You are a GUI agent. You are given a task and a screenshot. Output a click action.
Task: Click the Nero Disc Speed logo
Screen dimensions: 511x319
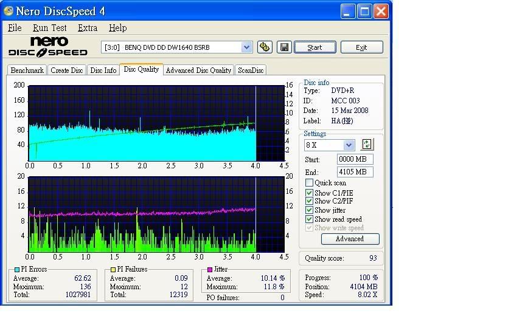coord(48,47)
